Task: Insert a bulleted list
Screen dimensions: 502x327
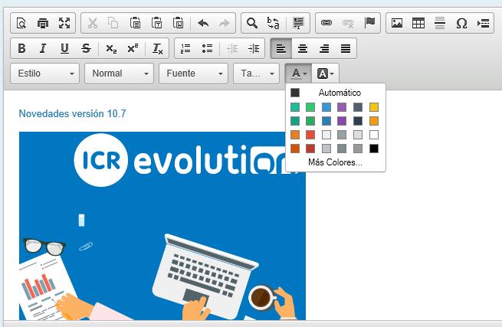Action: pos(207,48)
